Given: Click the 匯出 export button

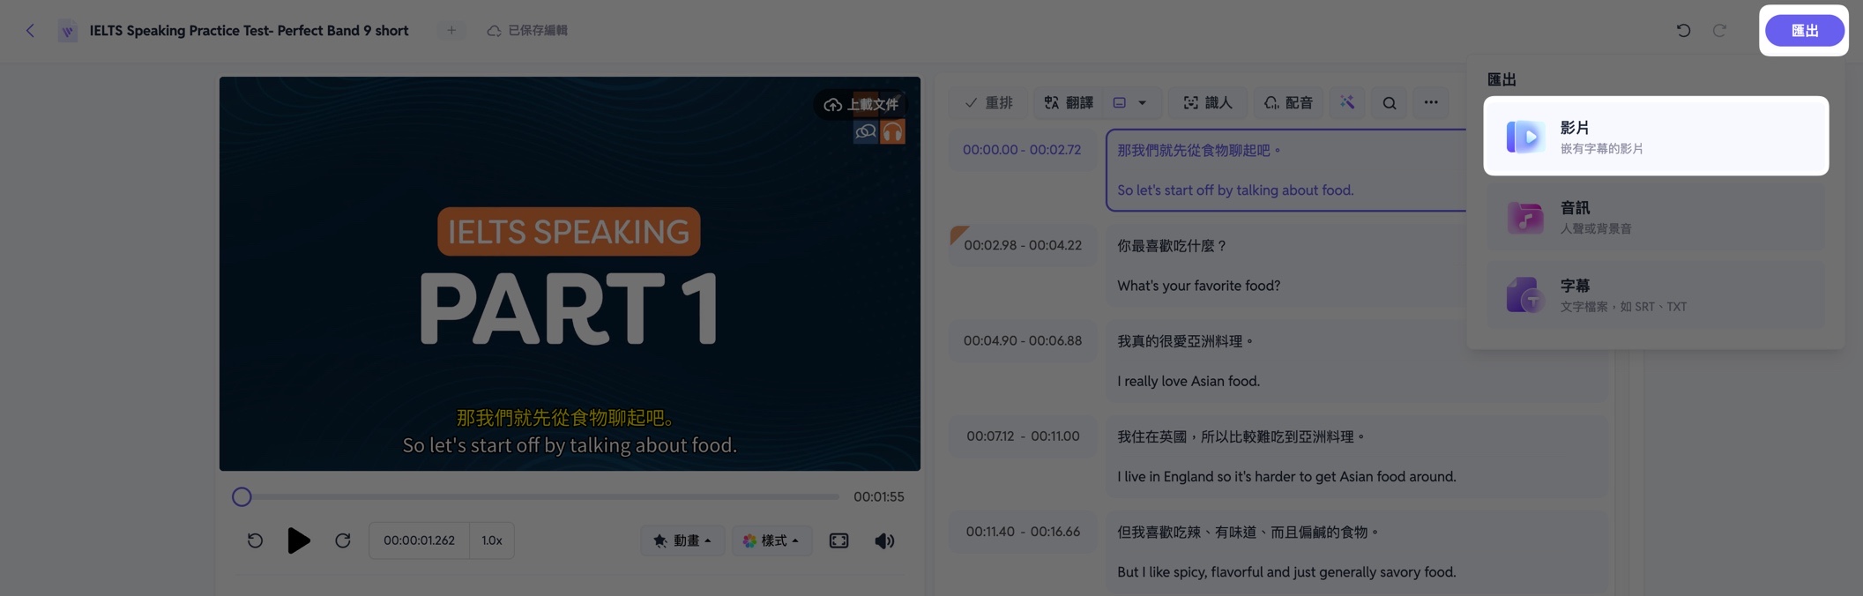Looking at the screenshot, I should 1804,31.
